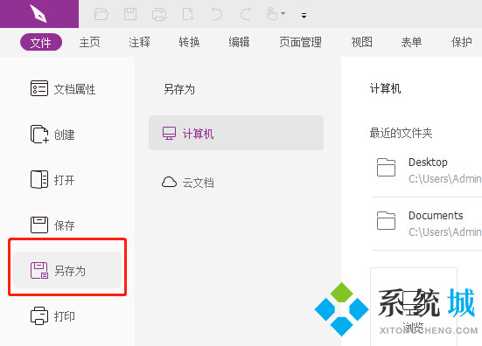Undo last action in quick toolbar
Image resolution: width=482 pixels, height=346 pixels.
tap(216, 14)
